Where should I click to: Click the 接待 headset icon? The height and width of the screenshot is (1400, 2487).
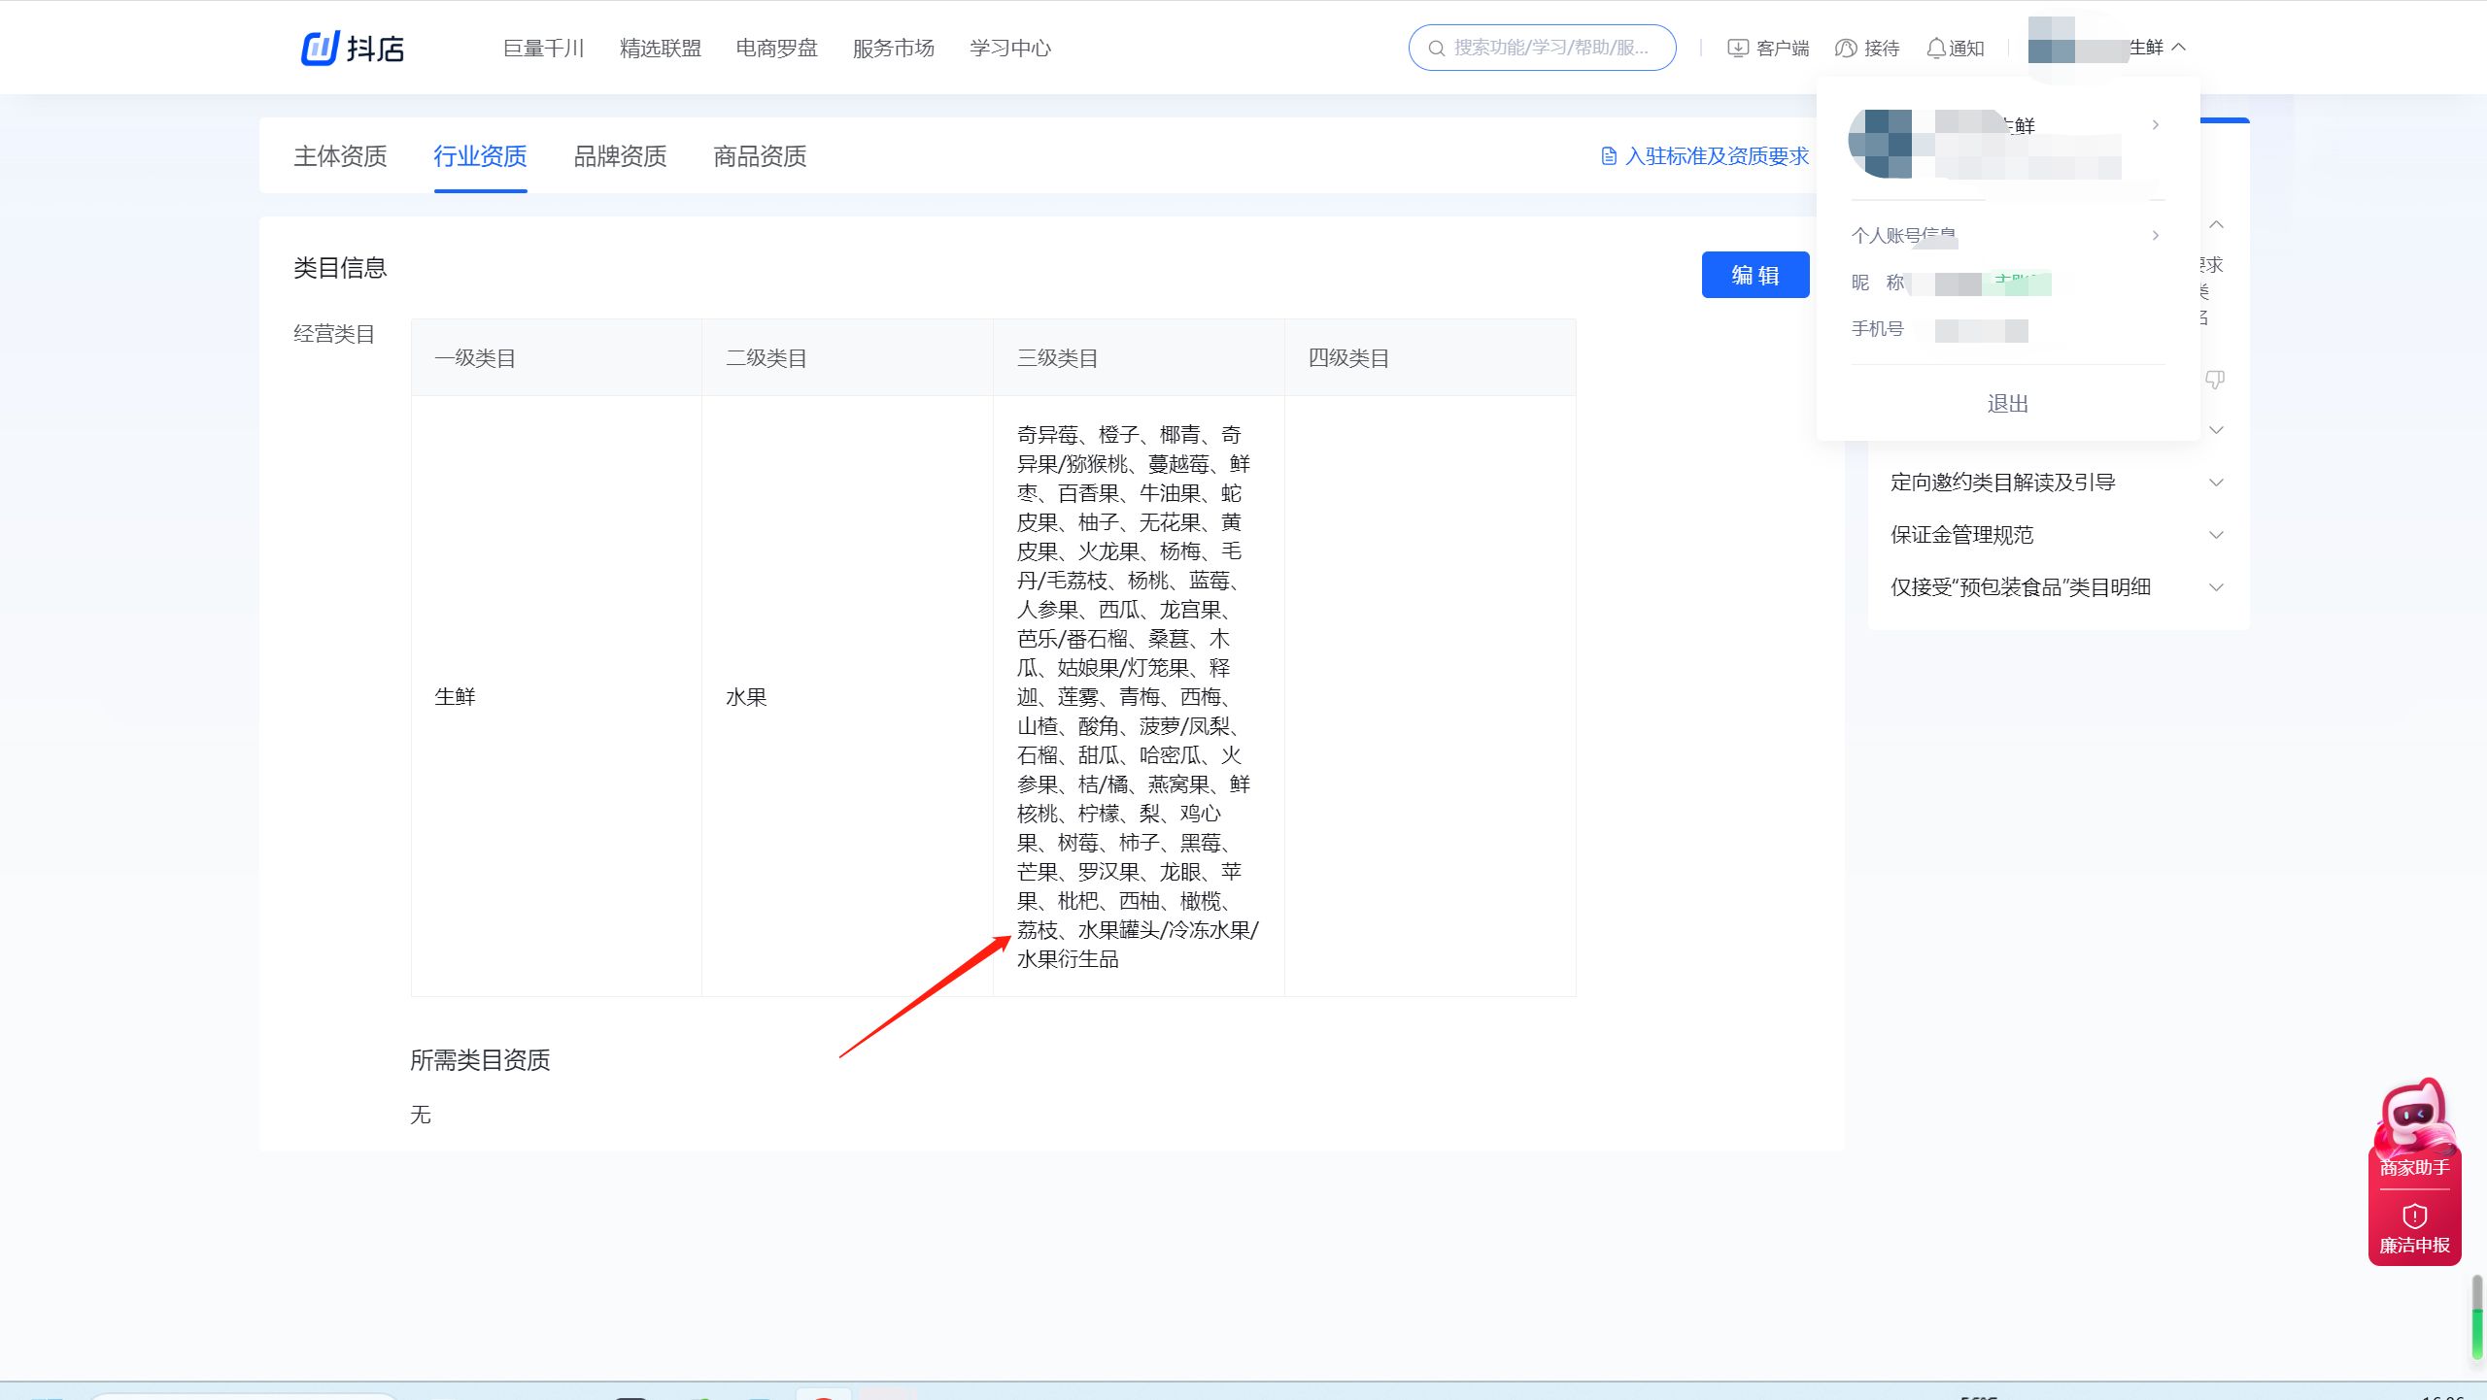click(1845, 49)
